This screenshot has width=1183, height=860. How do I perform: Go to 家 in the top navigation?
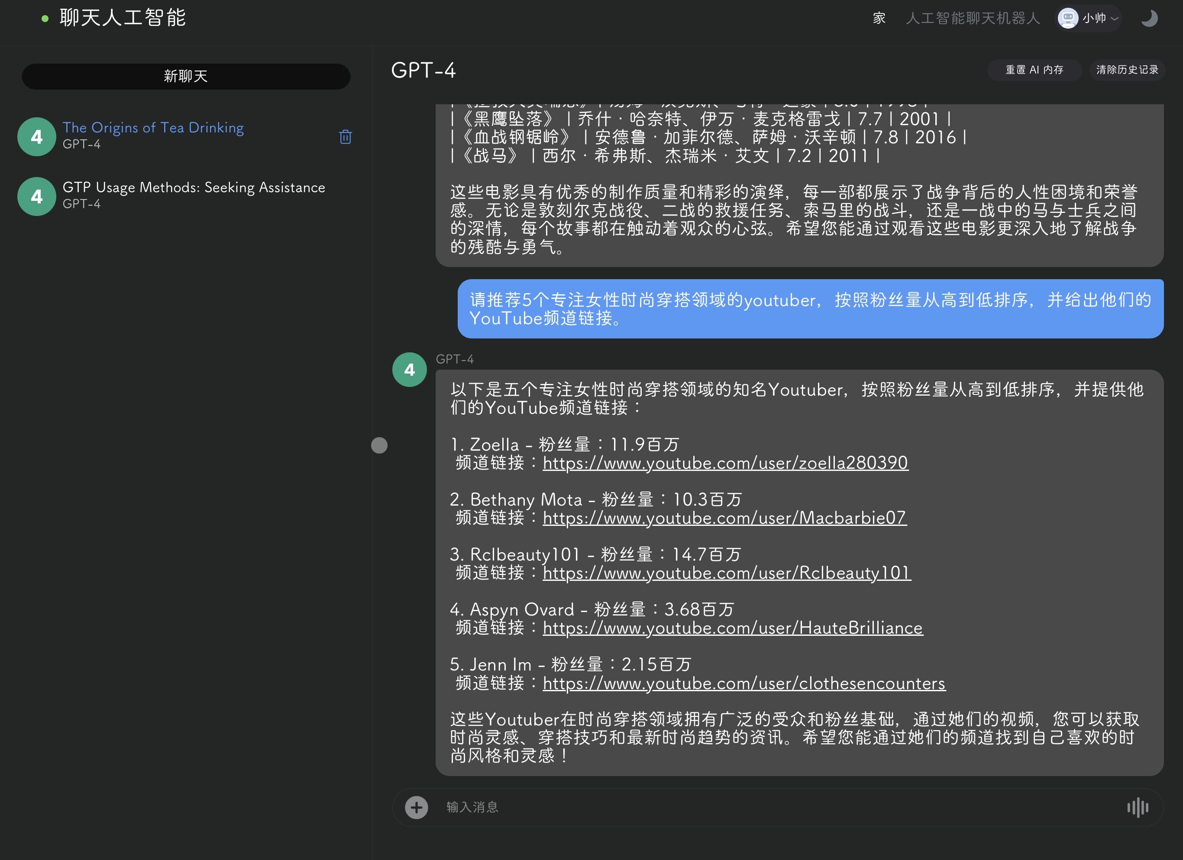tap(879, 19)
